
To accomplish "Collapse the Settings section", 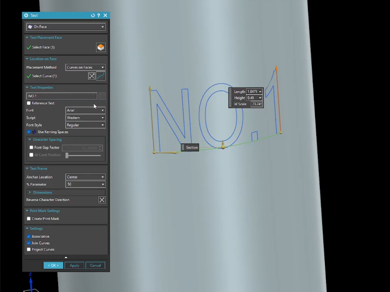I will tap(27, 228).
